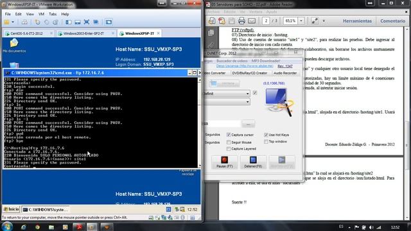Click the VMware power/library yellow icon

click(x=7, y=22)
